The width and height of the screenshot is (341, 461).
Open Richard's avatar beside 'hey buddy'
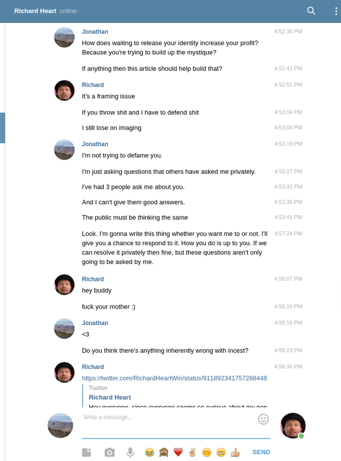(64, 285)
